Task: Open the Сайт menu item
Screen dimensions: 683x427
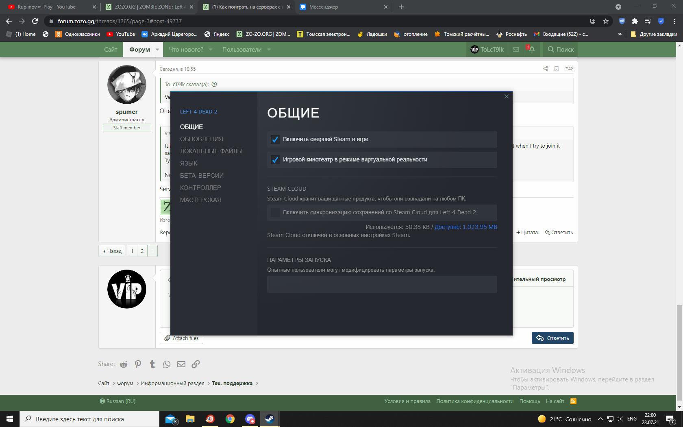Action: [x=111, y=50]
